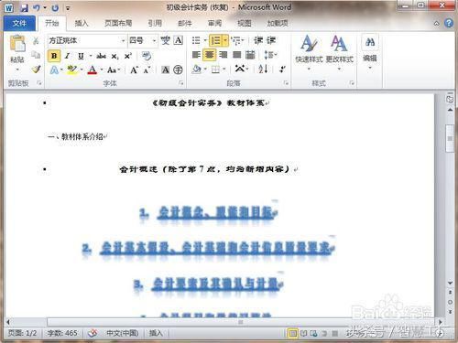Click 字数: 465 word count in status bar

[x=62, y=333]
